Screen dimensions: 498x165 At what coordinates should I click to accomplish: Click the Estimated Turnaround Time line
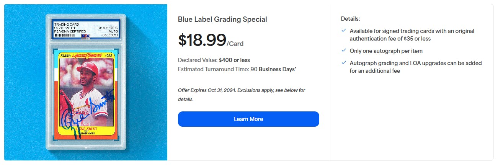[x=237, y=69]
